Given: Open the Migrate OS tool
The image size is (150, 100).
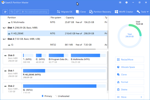Looking at the screenshot, I should coord(65,12).
